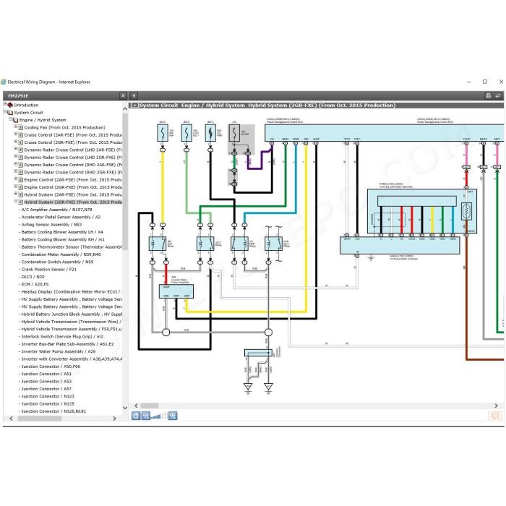506x506 pixels.
Task: Click diagram horizontal scrollbar right arrow
Action: click(x=496, y=406)
